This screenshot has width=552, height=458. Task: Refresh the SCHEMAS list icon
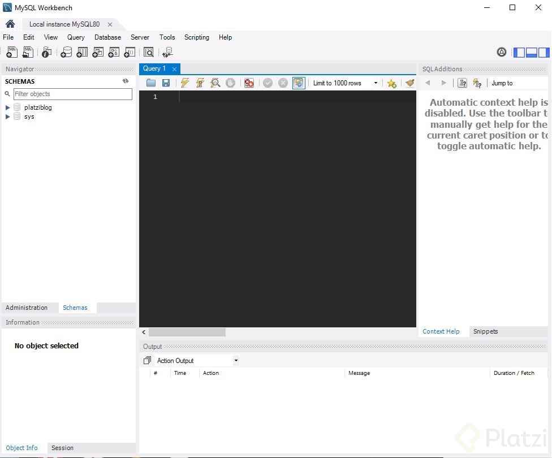coord(126,81)
